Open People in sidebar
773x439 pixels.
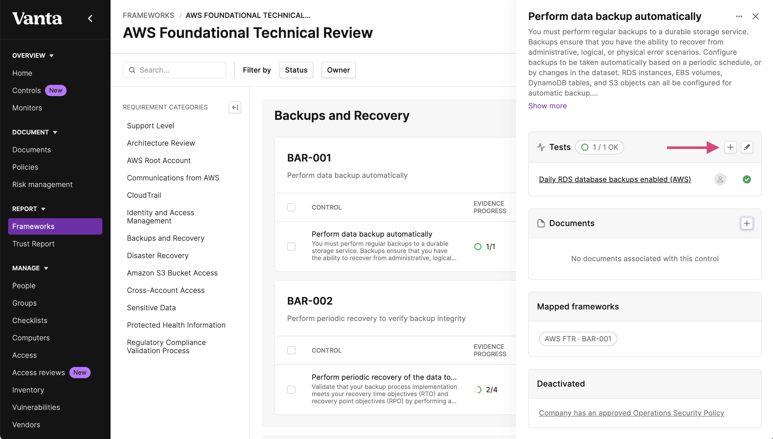tap(24, 285)
